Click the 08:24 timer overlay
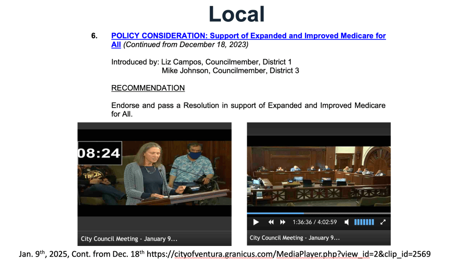473x264 pixels. 99,153
